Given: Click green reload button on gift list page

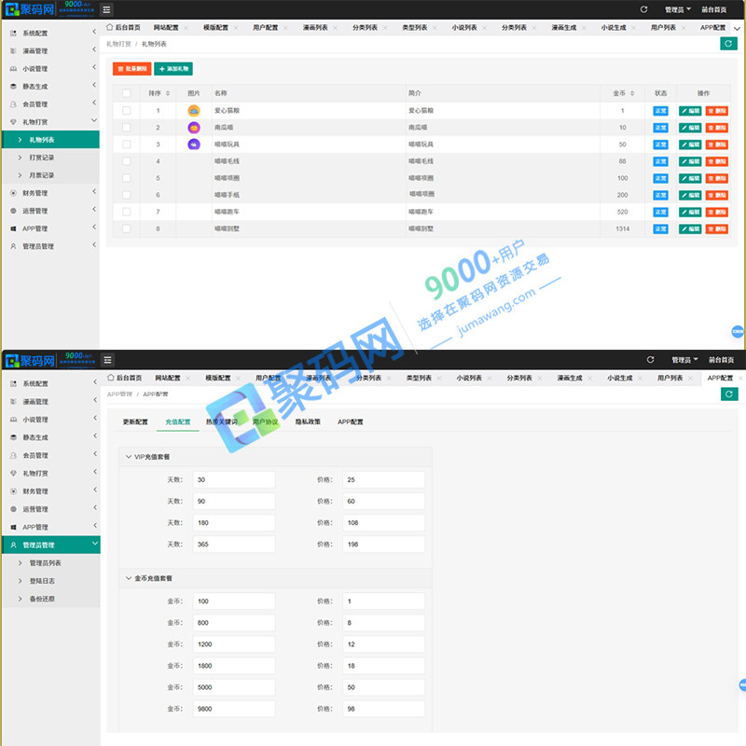Looking at the screenshot, I should click(728, 44).
